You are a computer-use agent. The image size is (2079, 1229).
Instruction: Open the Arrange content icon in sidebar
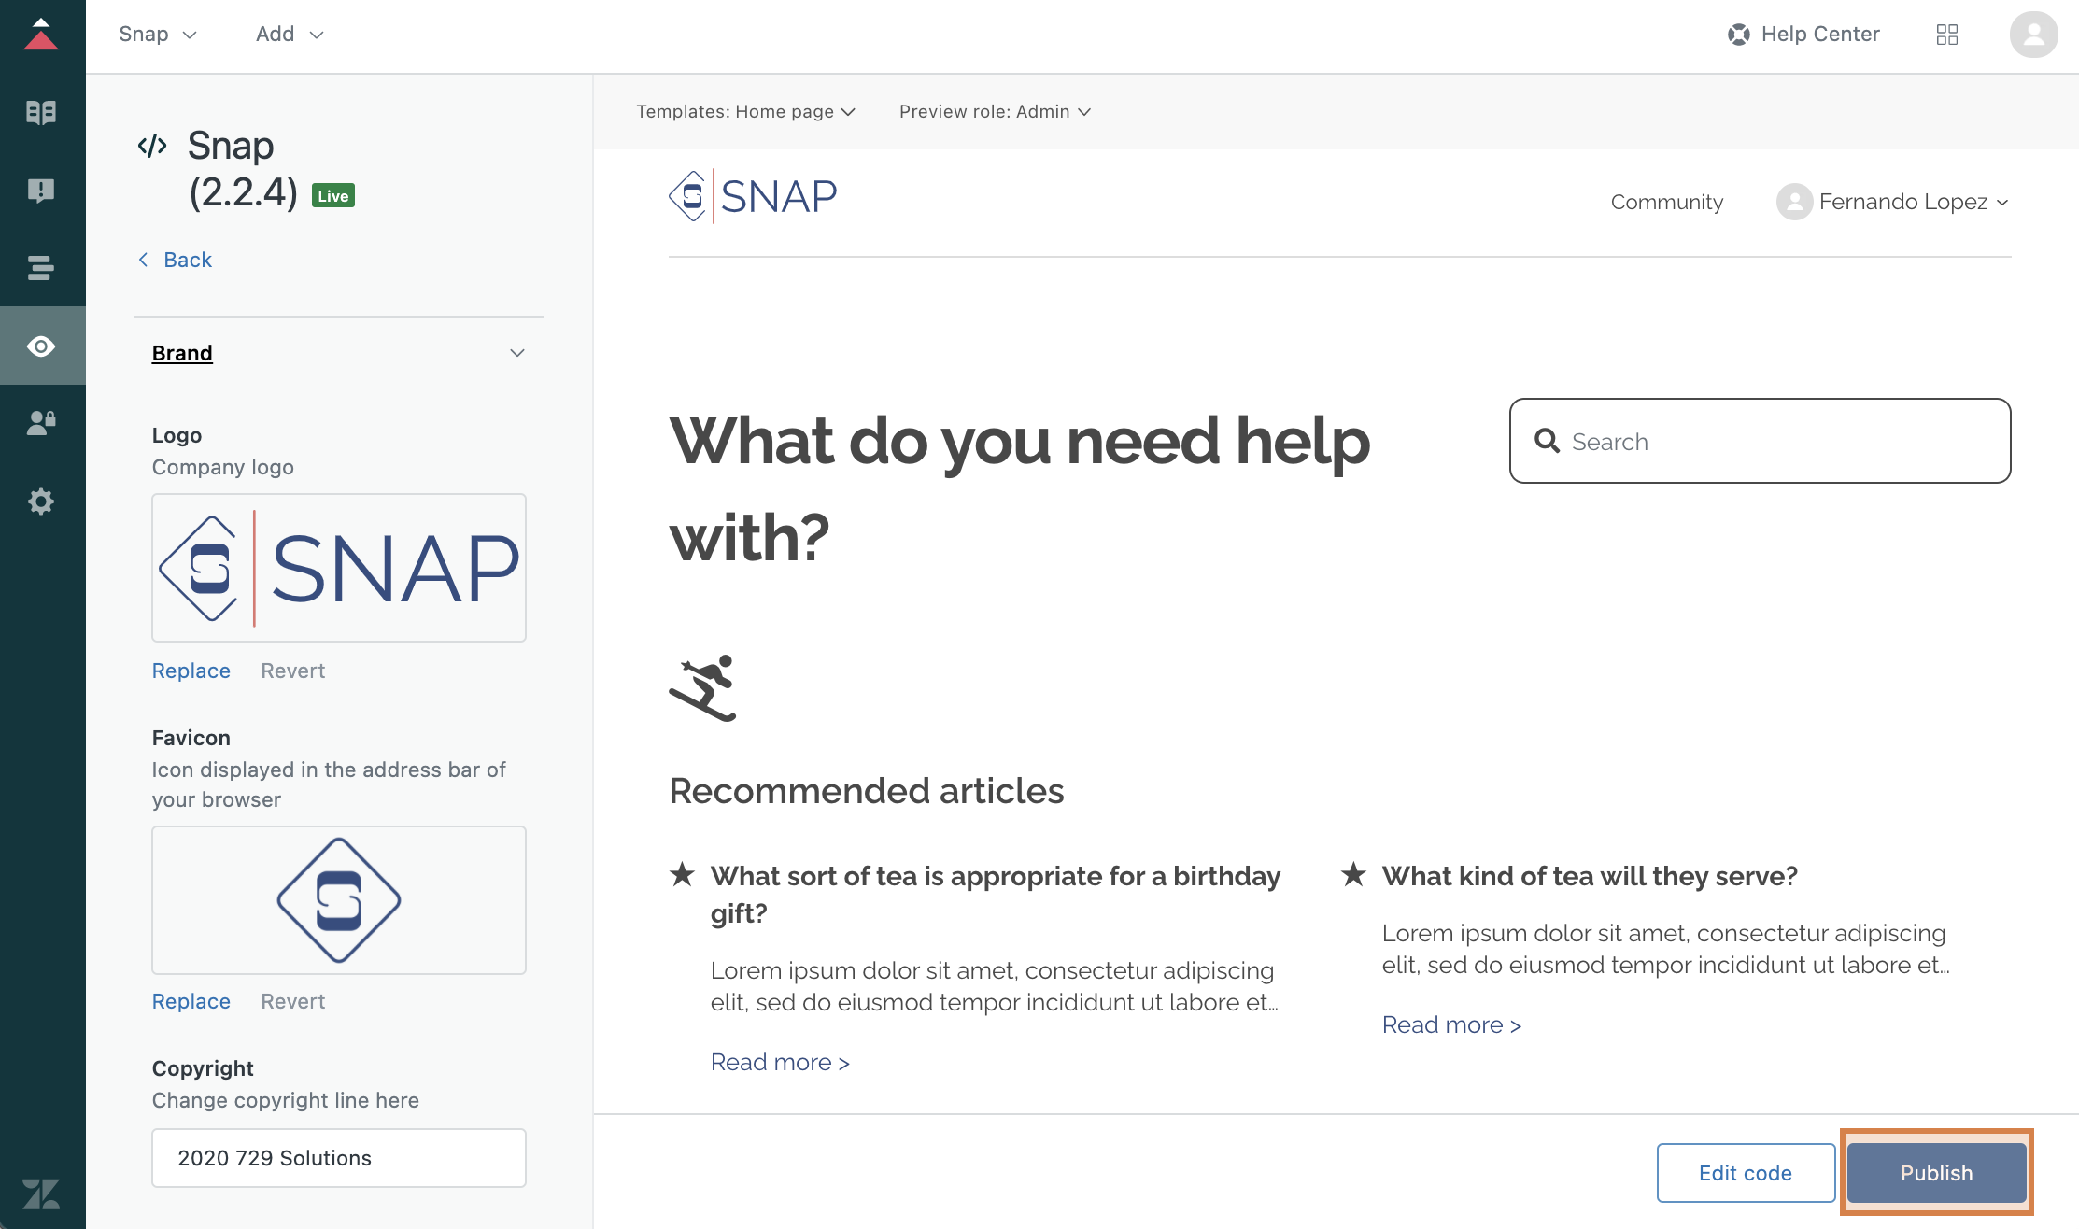pyautogui.click(x=41, y=268)
